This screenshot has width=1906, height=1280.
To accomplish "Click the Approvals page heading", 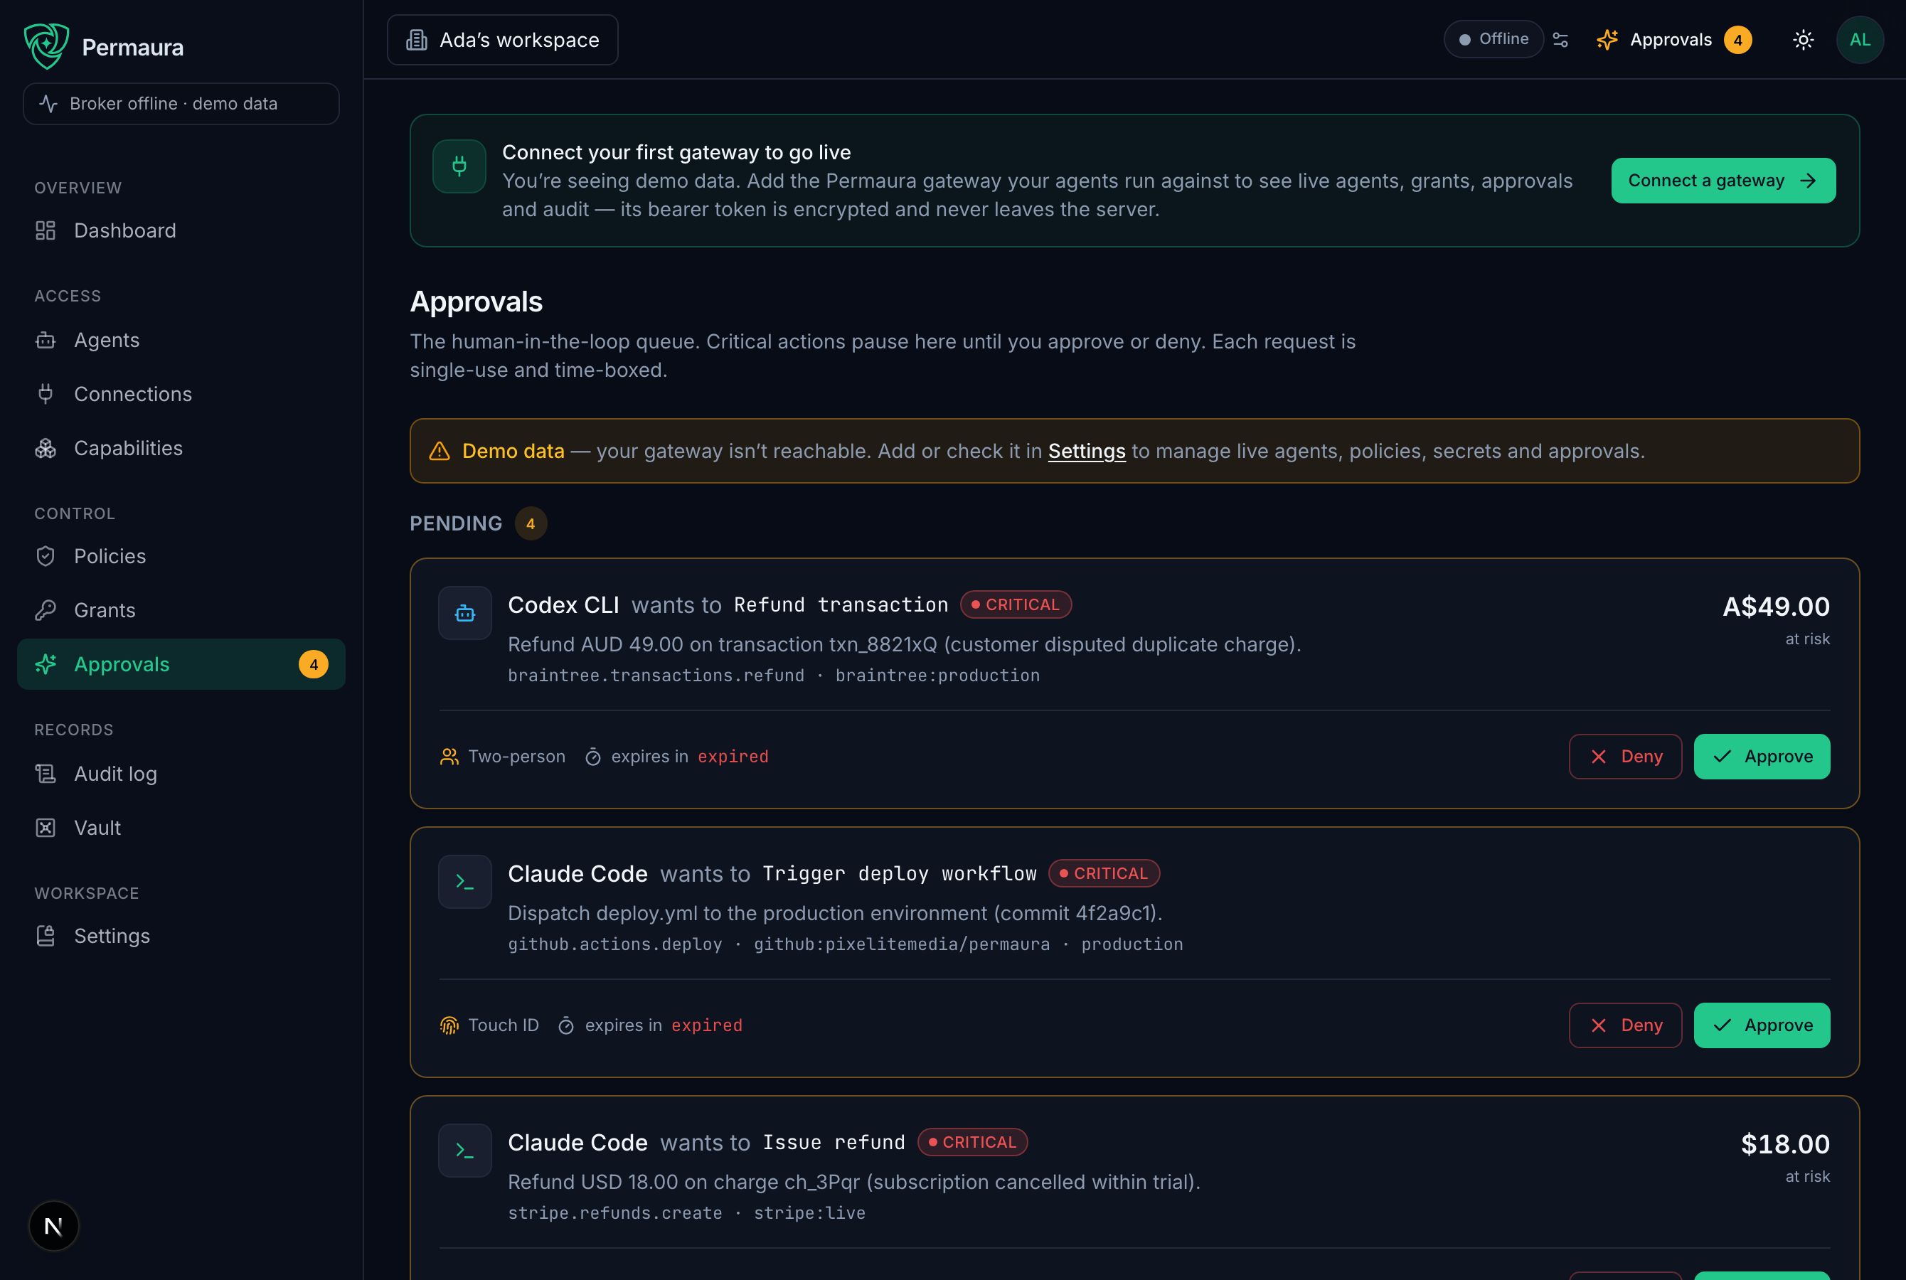I will 476,302.
